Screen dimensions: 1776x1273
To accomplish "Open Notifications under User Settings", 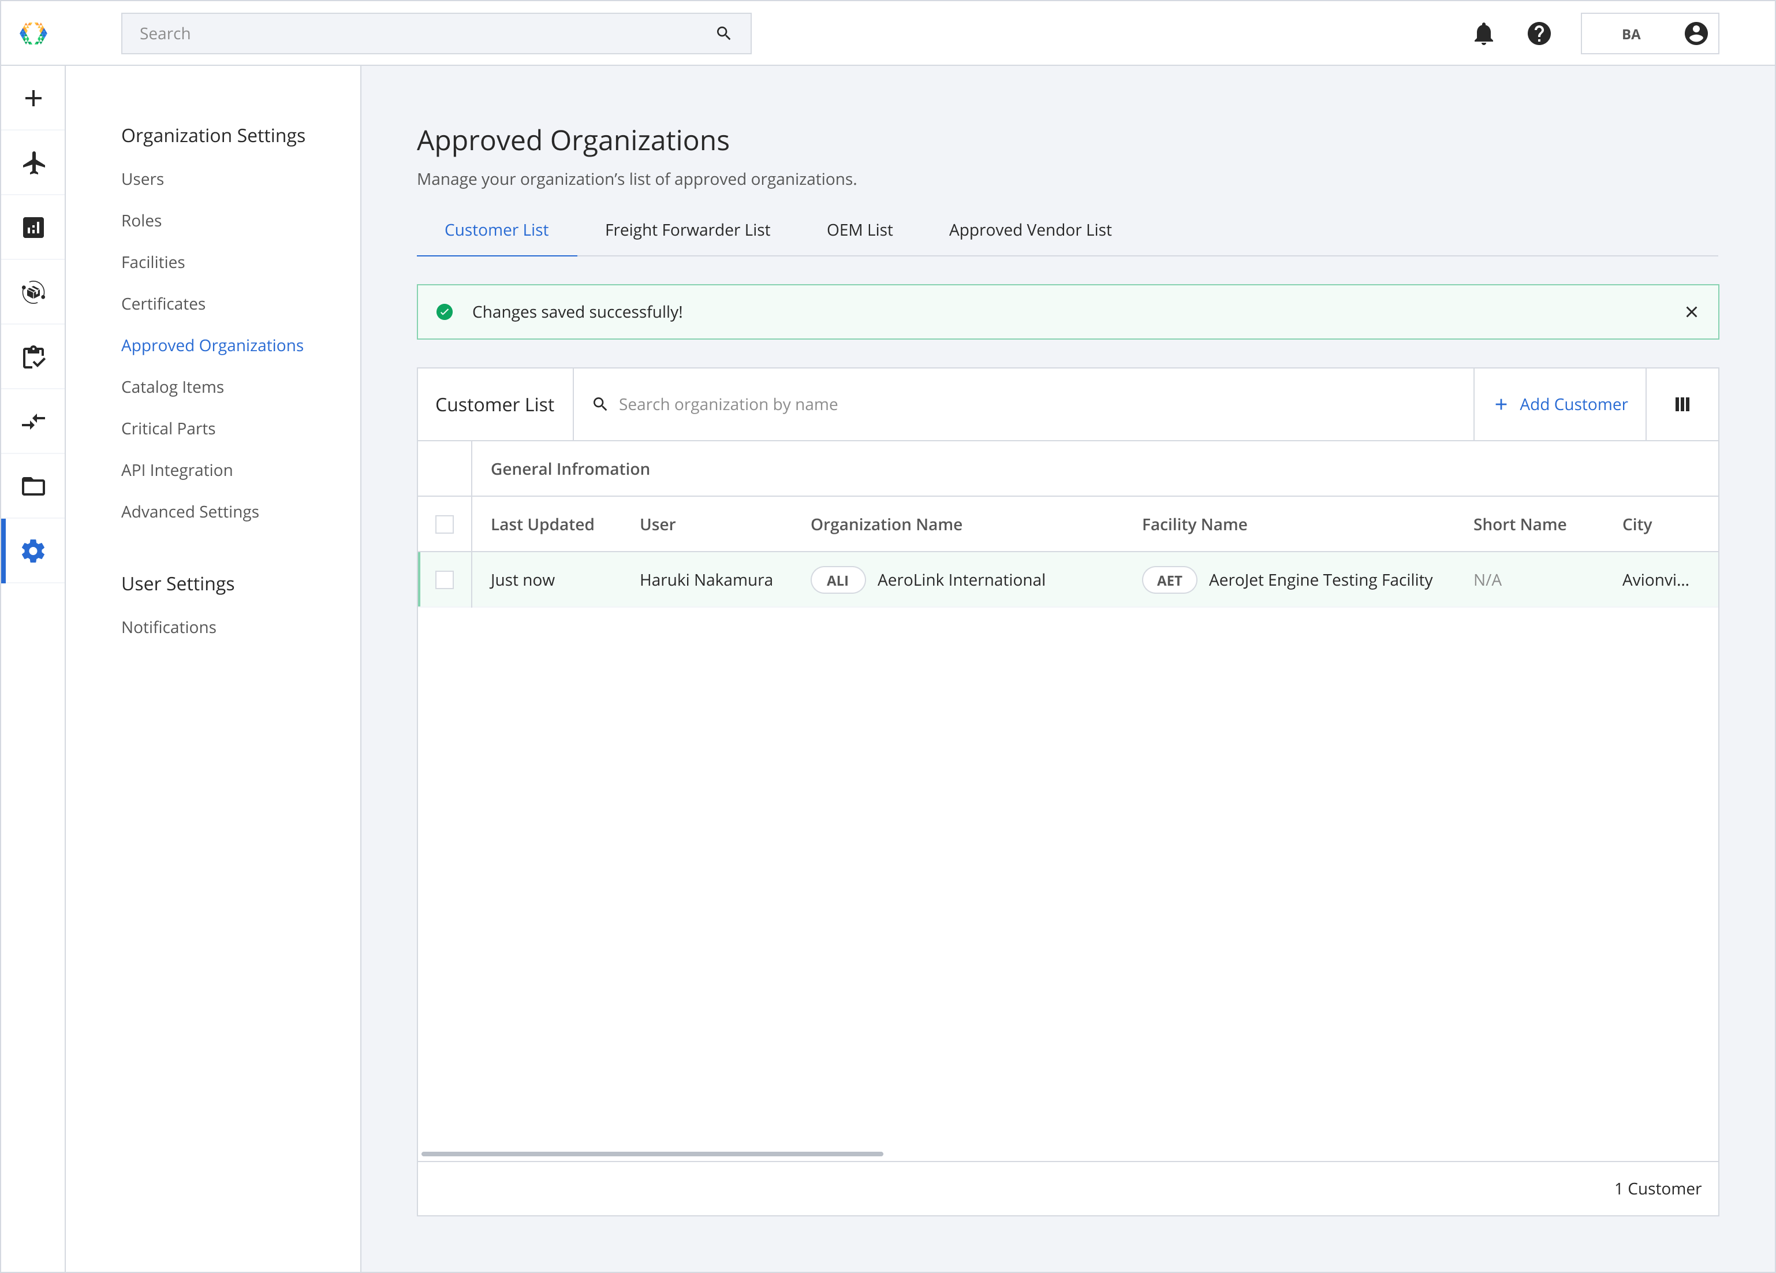I will pyautogui.click(x=169, y=627).
